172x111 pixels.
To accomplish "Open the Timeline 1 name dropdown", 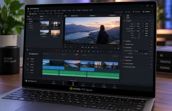I will (x=93, y=16).
